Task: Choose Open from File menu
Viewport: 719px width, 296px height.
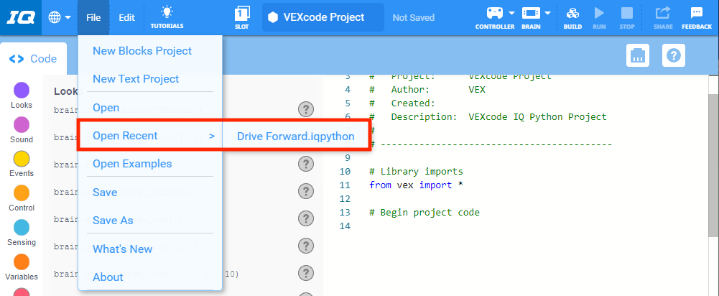Action: 106,108
